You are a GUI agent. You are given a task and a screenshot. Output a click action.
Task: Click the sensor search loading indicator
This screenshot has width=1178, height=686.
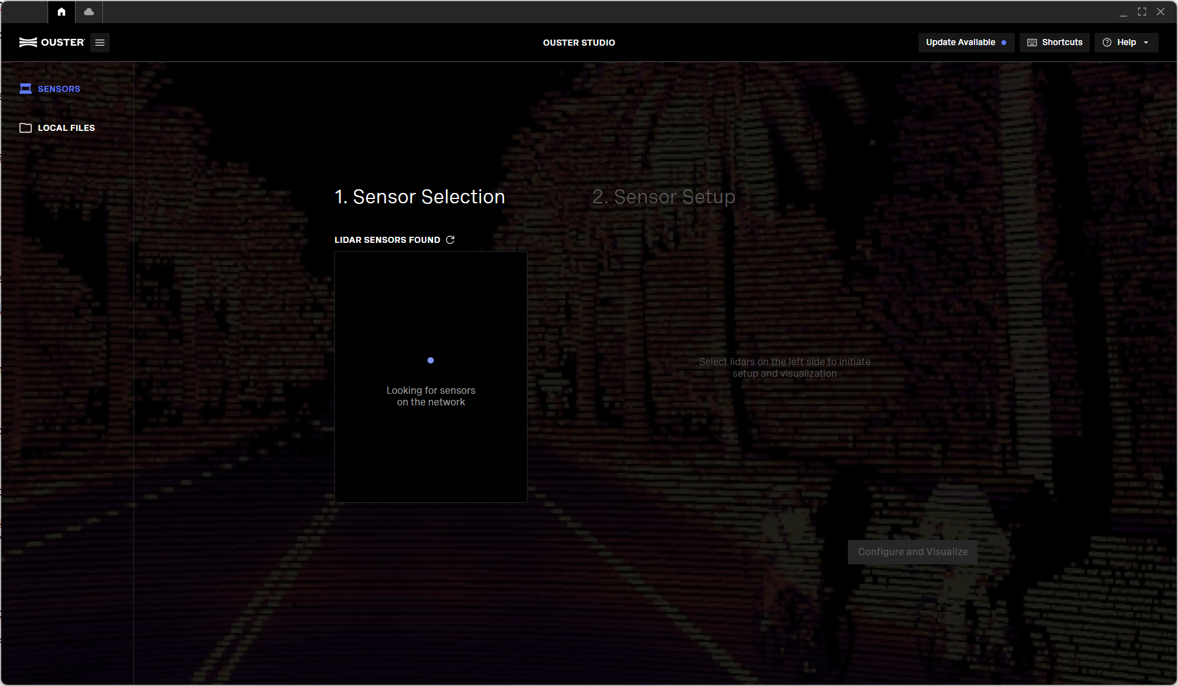pyautogui.click(x=431, y=360)
